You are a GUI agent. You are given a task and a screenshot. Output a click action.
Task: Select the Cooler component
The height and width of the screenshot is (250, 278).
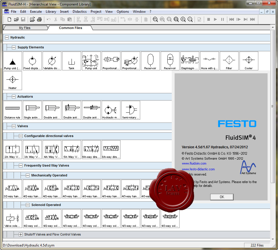tap(249, 61)
